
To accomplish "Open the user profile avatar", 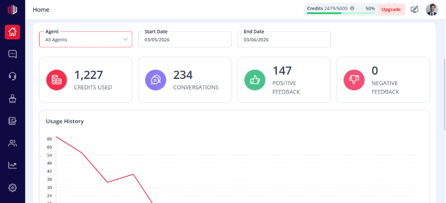I will (432, 10).
